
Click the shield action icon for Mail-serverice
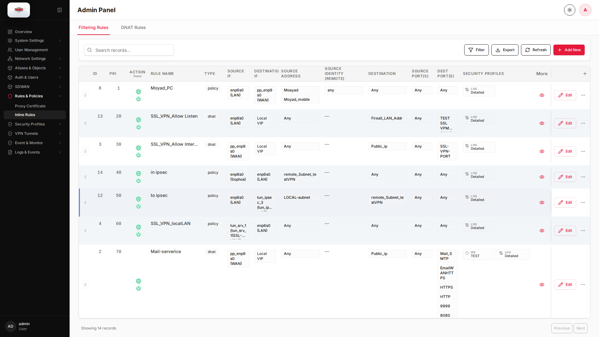pos(139,281)
